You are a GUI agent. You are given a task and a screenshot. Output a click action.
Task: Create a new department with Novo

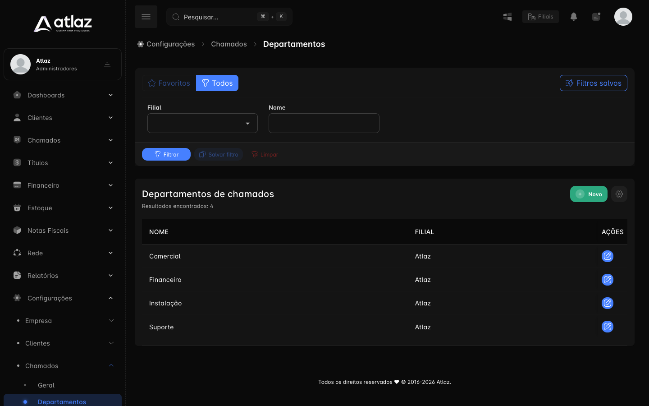pyautogui.click(x=589, y=194)
